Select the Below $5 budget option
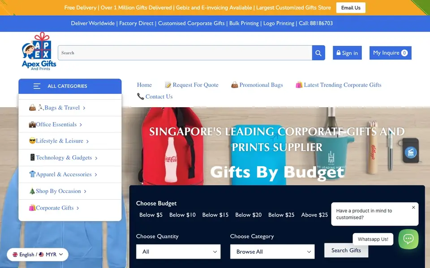The image size is (430, 268). click(x=151, y=215)
